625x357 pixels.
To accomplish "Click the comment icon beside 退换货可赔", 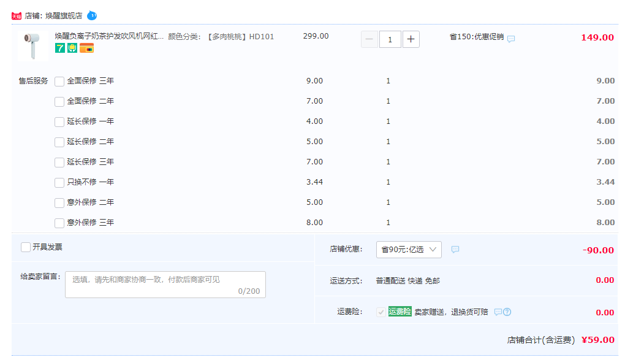I will 498,312.
